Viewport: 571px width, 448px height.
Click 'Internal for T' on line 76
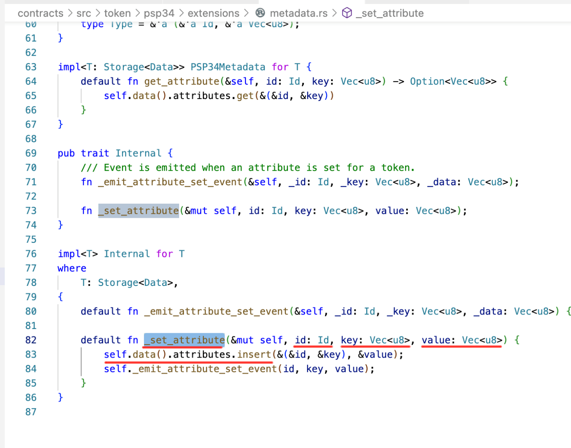(x=144, y=254)
